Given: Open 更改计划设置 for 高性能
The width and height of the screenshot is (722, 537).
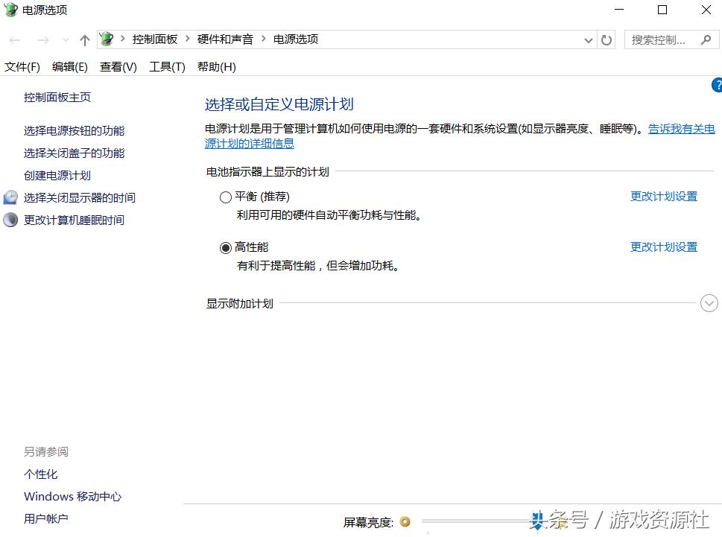Looking at the screenshot, I should (663, 247).
